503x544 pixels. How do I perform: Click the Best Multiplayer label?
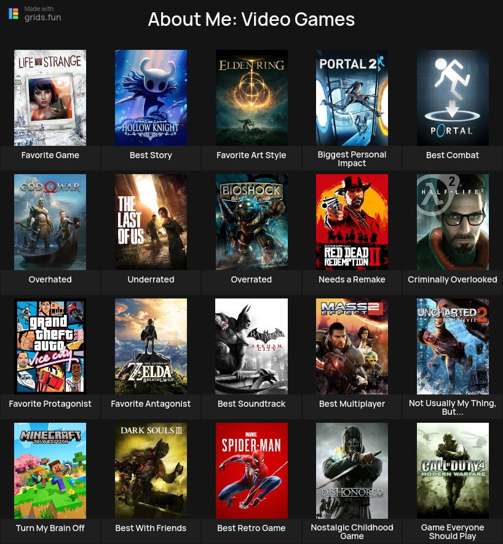352,404
